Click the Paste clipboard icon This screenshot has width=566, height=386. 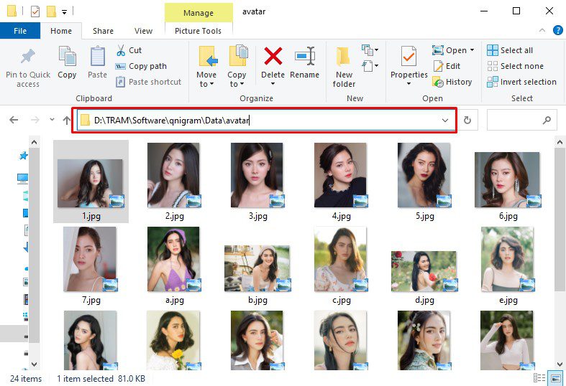coord(98,57)
